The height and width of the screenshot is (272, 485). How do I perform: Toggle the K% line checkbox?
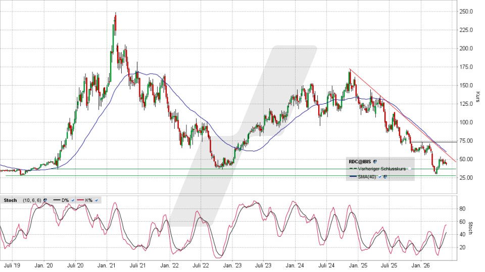click(x=96, y=200)
